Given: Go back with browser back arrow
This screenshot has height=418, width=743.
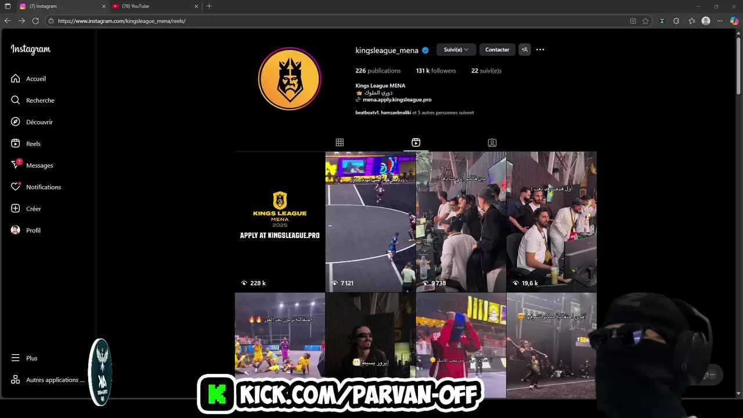Looking at the screenshot, I should [8, 21].
